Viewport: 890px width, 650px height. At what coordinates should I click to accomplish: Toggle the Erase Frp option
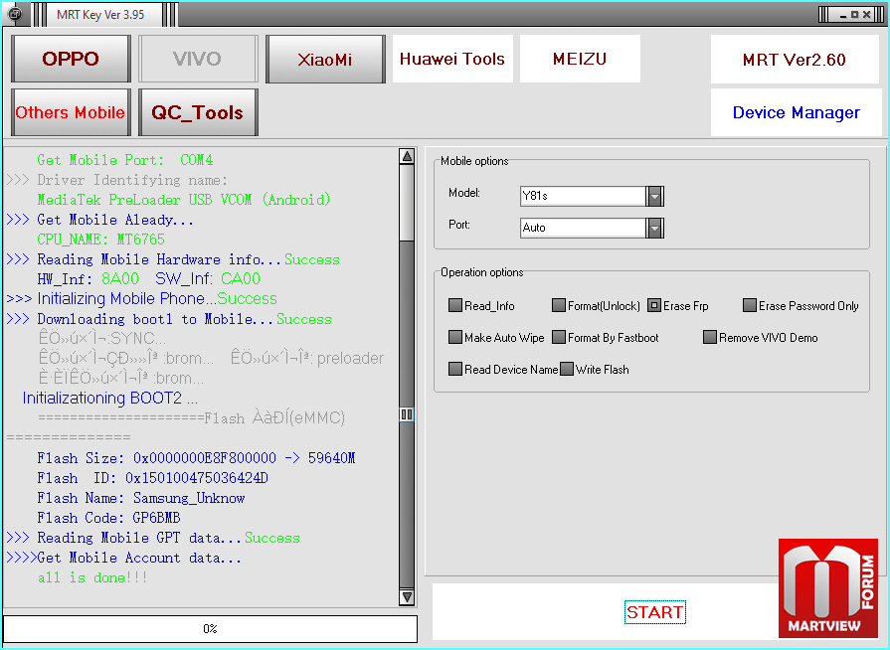click(654, 305)
